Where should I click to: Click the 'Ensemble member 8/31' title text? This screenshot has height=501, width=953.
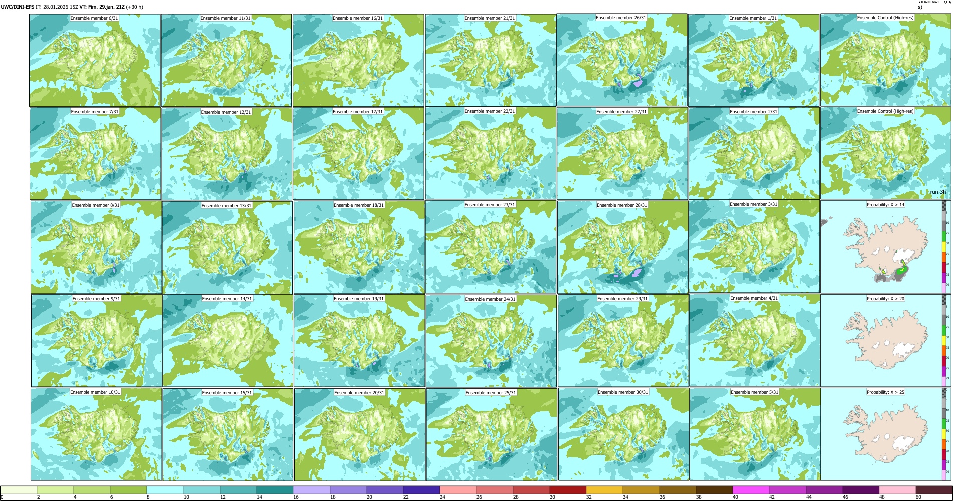click(96, 205)
